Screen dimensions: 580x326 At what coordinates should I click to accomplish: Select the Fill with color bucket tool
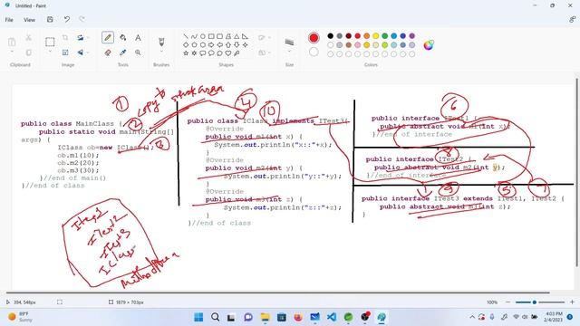(123, 37)
